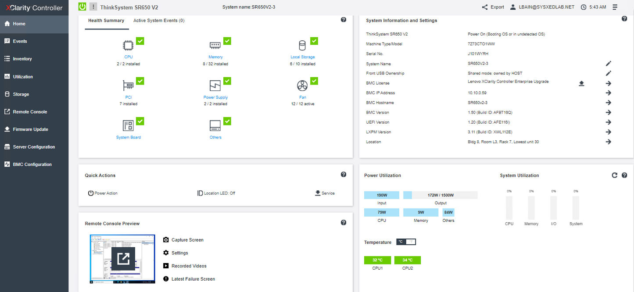Expand the BMC IP Address arrow

click(609, 93)
